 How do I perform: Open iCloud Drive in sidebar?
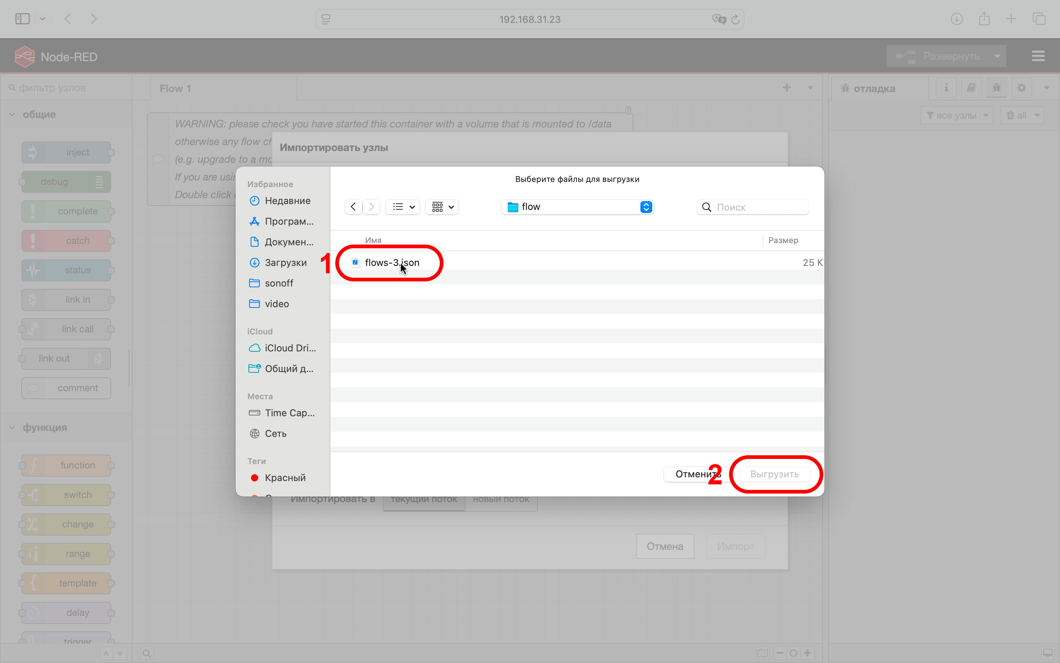[290, 348]
